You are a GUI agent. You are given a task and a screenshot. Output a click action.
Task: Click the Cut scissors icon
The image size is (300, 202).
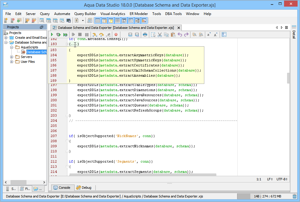point(160,35)
